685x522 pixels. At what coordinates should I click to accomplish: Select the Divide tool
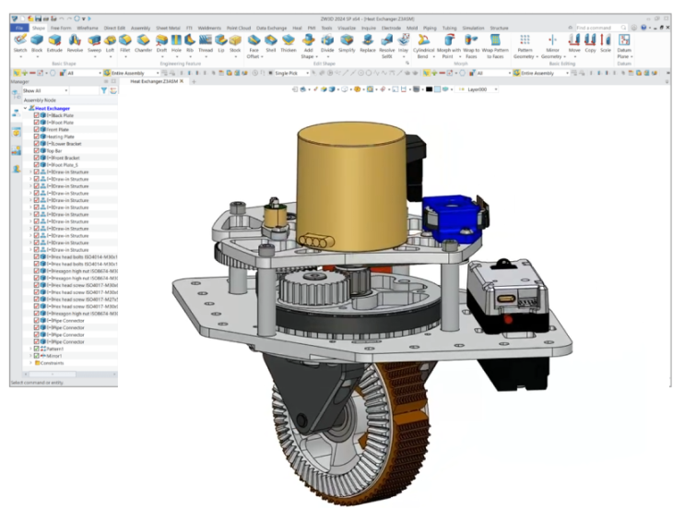327,43
